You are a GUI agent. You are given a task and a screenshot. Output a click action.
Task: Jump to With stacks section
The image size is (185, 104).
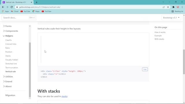(x=159, y=39)
